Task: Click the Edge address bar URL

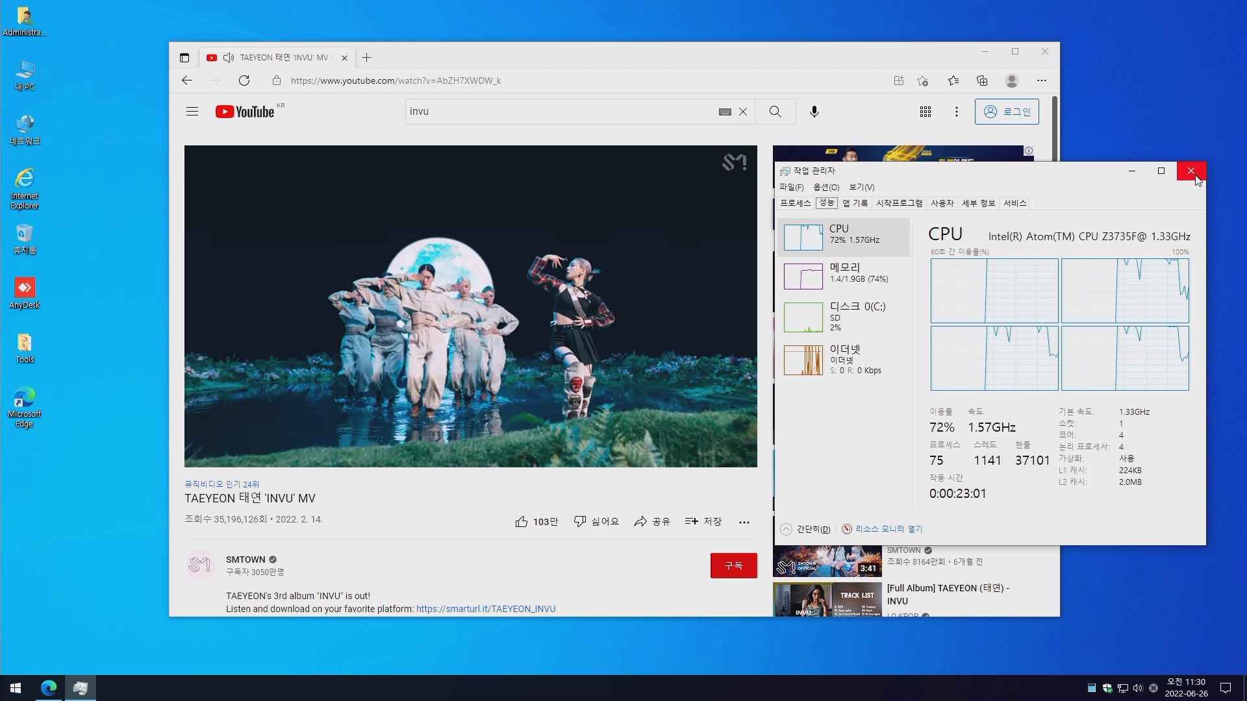Action: pyautogui.click(x=396, y=81)
